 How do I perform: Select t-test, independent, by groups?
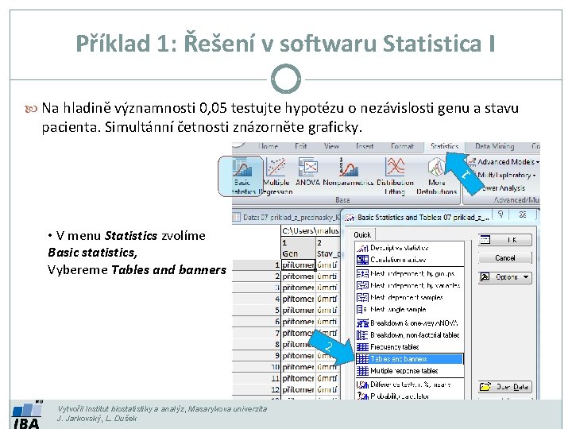pos(409,273)
